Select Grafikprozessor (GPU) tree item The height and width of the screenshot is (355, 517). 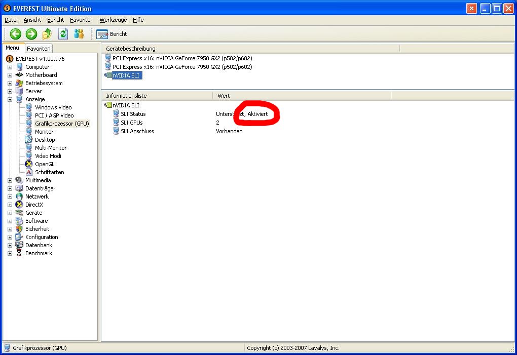62,124
